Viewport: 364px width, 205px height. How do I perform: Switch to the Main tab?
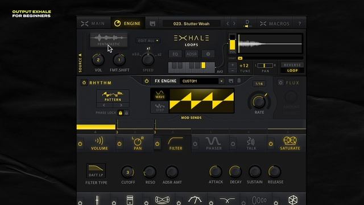point(93,23)
